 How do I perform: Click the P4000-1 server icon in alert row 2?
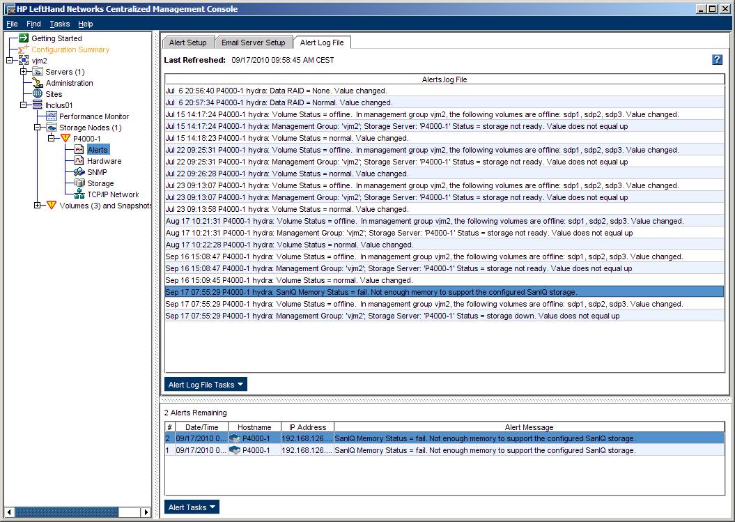tap(235, 438)
